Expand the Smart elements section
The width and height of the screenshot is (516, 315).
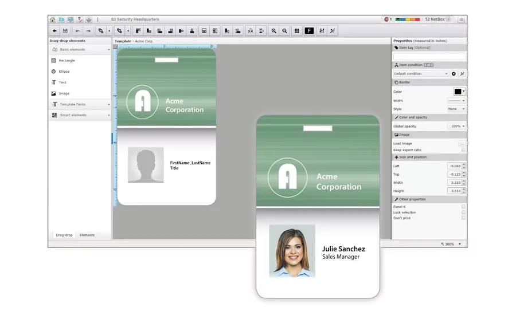tap(80, 116)
